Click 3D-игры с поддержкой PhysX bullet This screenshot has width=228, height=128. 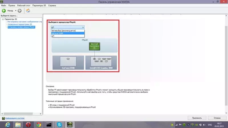tap(62, 105)
